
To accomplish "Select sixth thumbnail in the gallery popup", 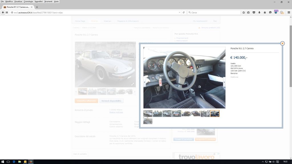I will pyautogui.click(x=196, y=113).
